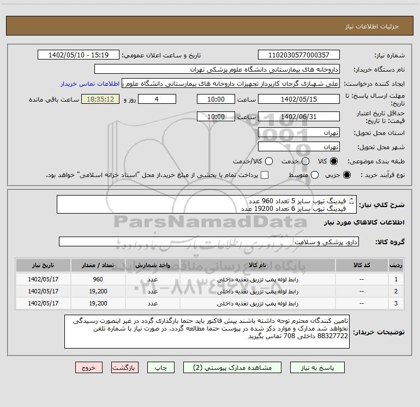Image resolution: width=420 pixels, height=407 pixels.
Task: Click the نام کالا column header
Action: tap(257, 265)
